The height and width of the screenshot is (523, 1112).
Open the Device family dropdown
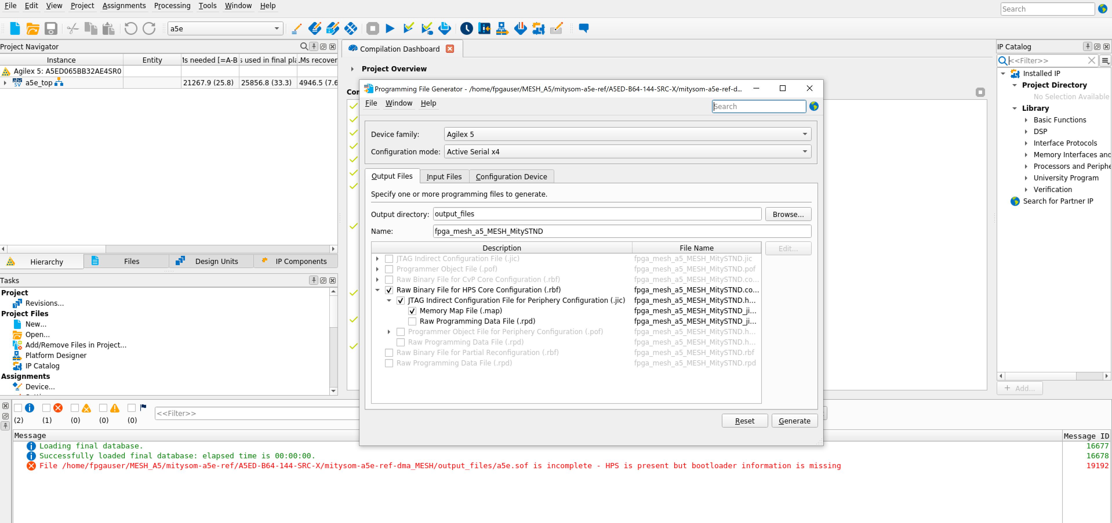pos(627,134)
